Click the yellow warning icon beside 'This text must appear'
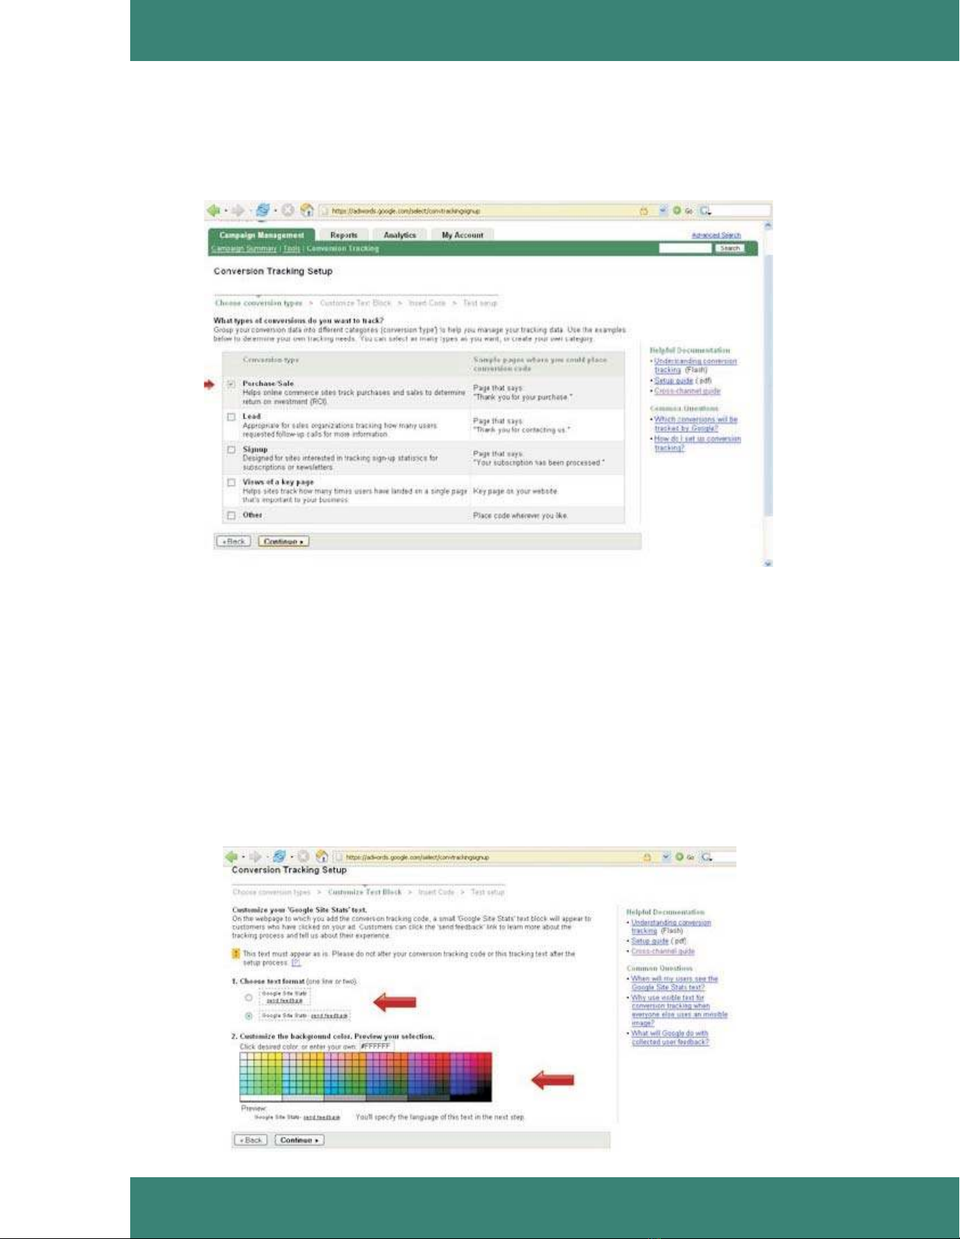The width and height of the screenshot is (960, 1239). (236, 954)
